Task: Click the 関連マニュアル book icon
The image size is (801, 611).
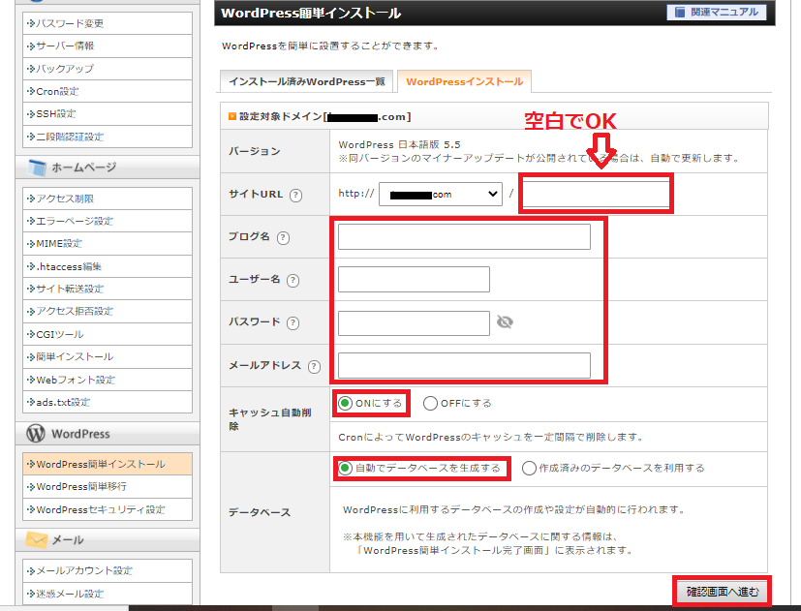Action: [680, 13]
